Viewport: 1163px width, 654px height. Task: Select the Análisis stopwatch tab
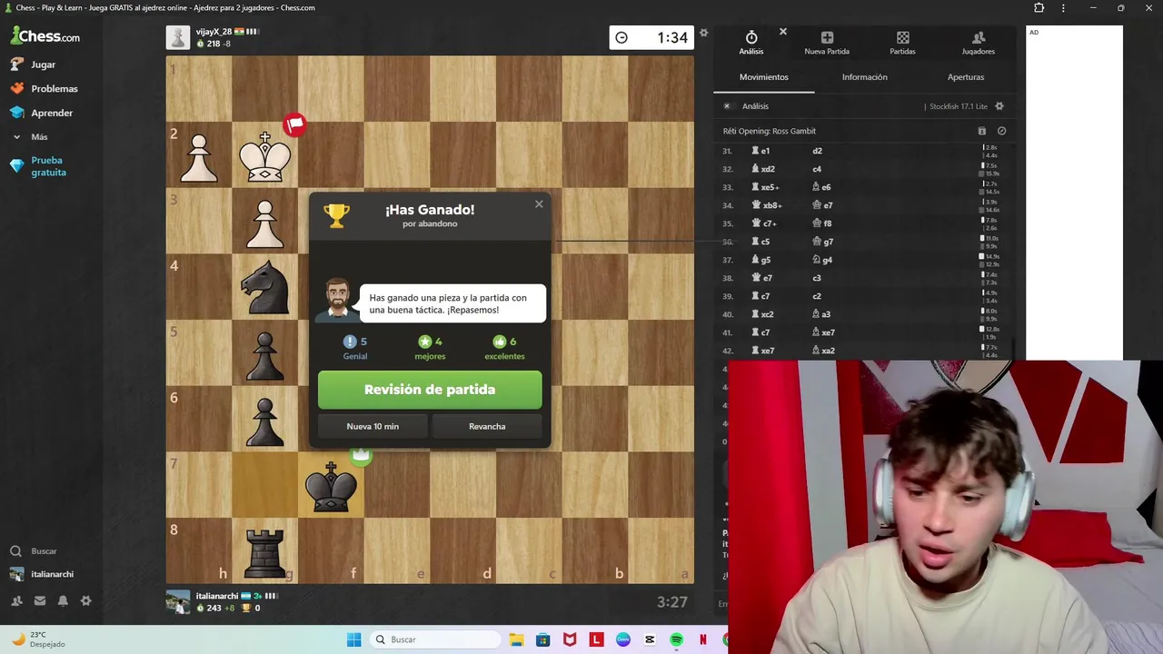(x=751, y=42)
